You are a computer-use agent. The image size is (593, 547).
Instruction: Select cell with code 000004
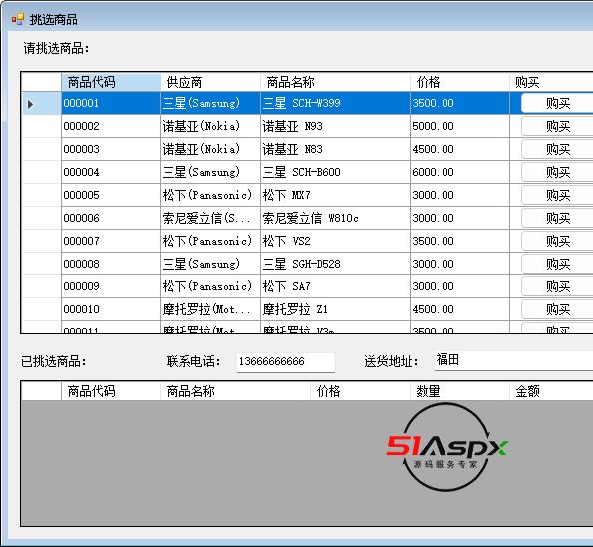pos(112,172)
